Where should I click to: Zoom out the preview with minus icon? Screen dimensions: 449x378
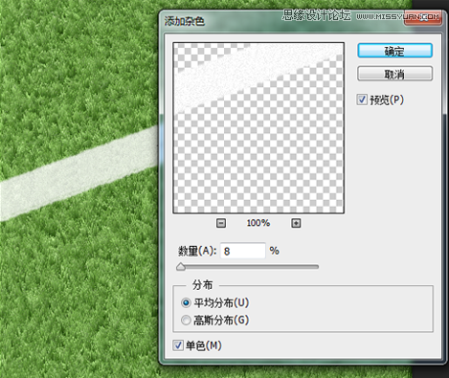221,223
